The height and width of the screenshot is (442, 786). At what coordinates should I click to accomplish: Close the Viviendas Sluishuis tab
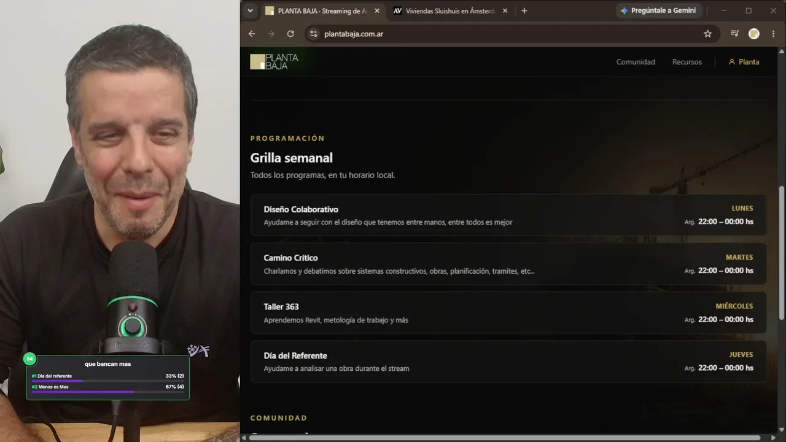pyautogui.click(x=505, y=10)
